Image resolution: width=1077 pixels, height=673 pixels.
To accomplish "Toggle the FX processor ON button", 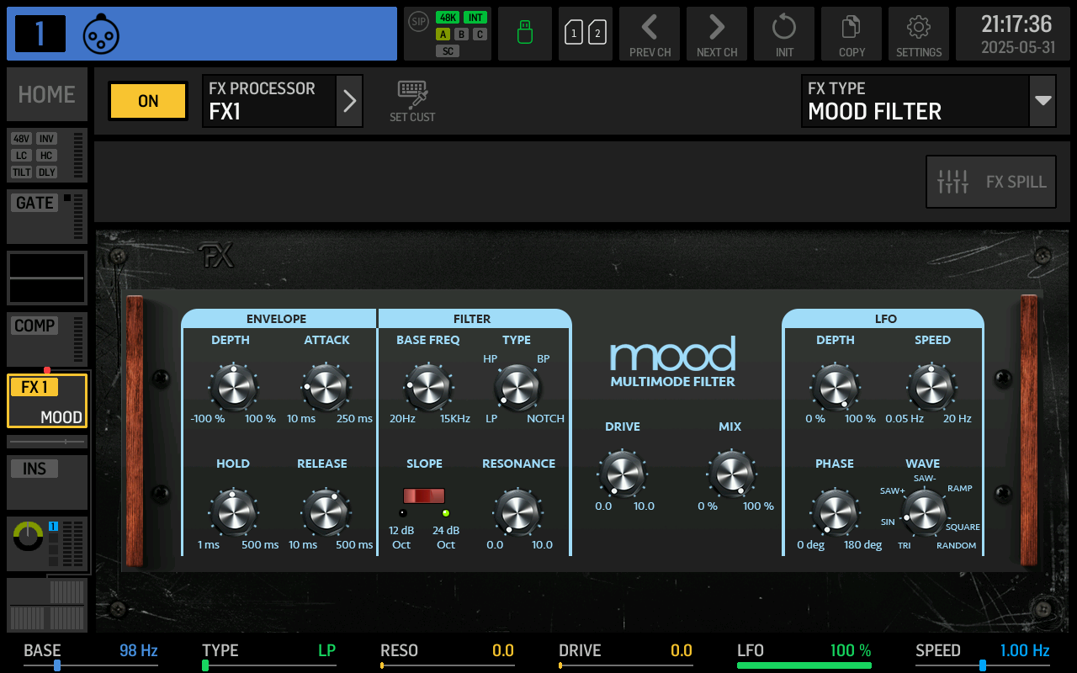I will pyautogui.click(x=148, y=101).
